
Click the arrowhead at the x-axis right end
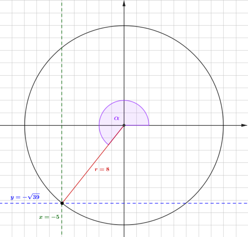244,125
